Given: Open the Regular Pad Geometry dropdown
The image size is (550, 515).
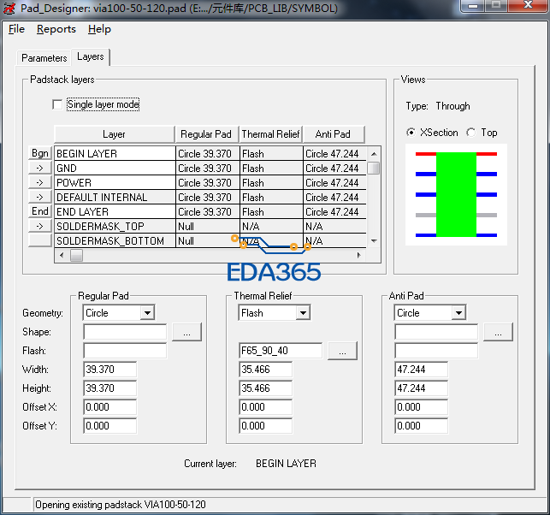Looking at the screenshot, I should [148, 312].
